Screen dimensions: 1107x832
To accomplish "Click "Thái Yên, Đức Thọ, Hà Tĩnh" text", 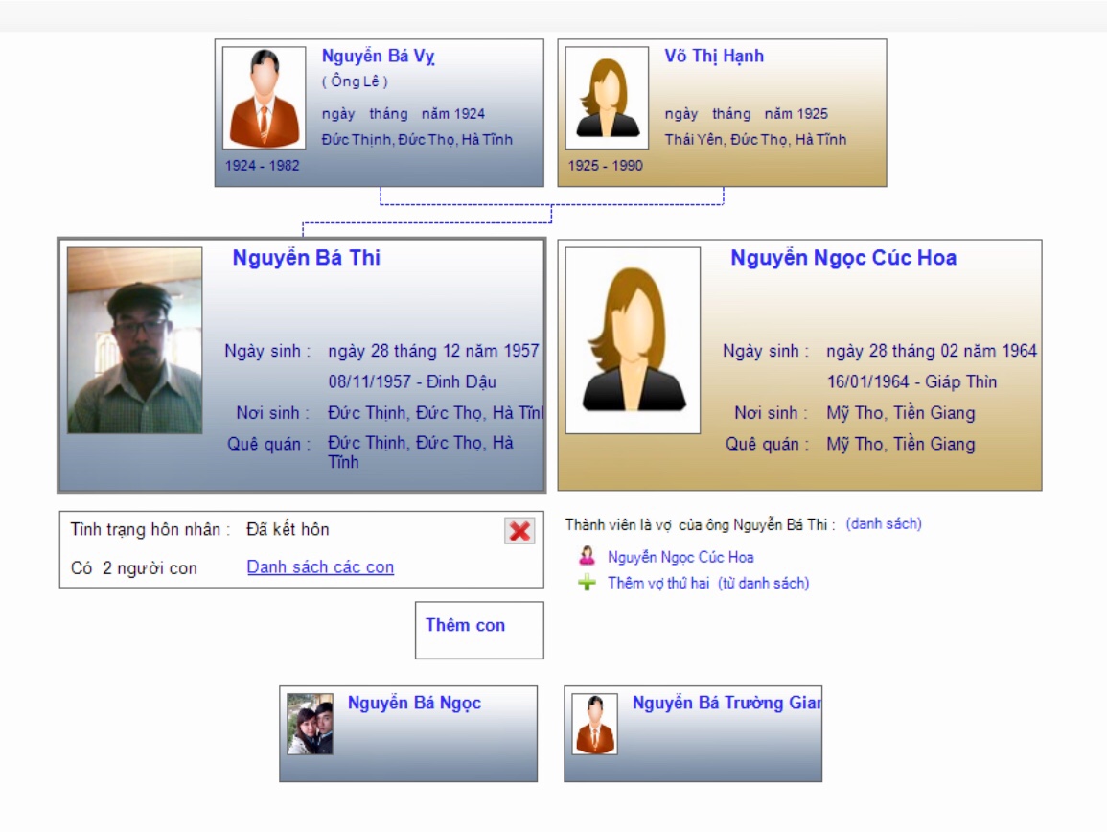I will coord(755,140).
